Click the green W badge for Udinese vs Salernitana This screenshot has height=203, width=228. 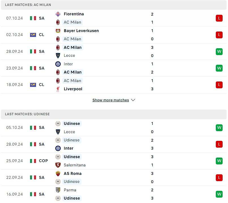(x=219, y=161)
